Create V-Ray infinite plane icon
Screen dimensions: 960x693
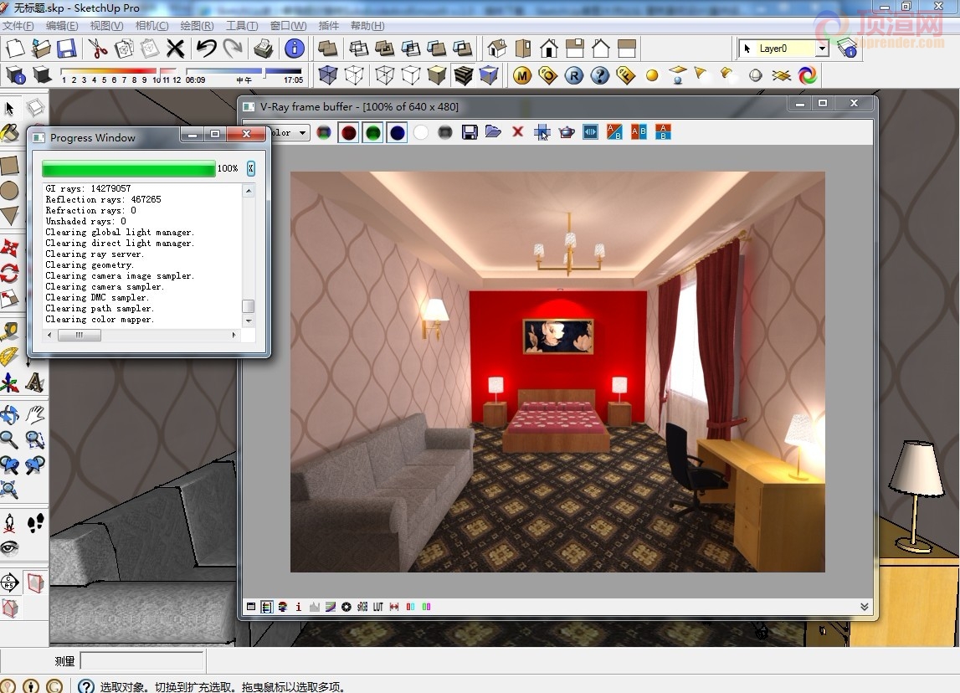click(x=781, y=75)
